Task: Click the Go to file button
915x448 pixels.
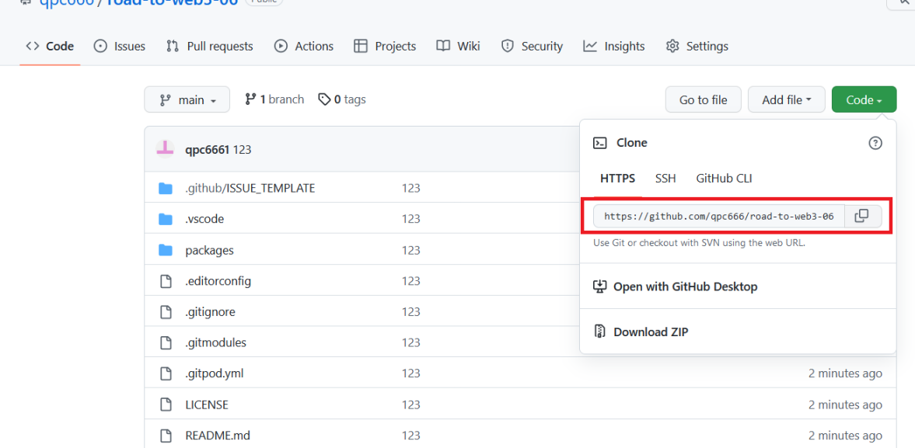Action: [x=704, y=99]
